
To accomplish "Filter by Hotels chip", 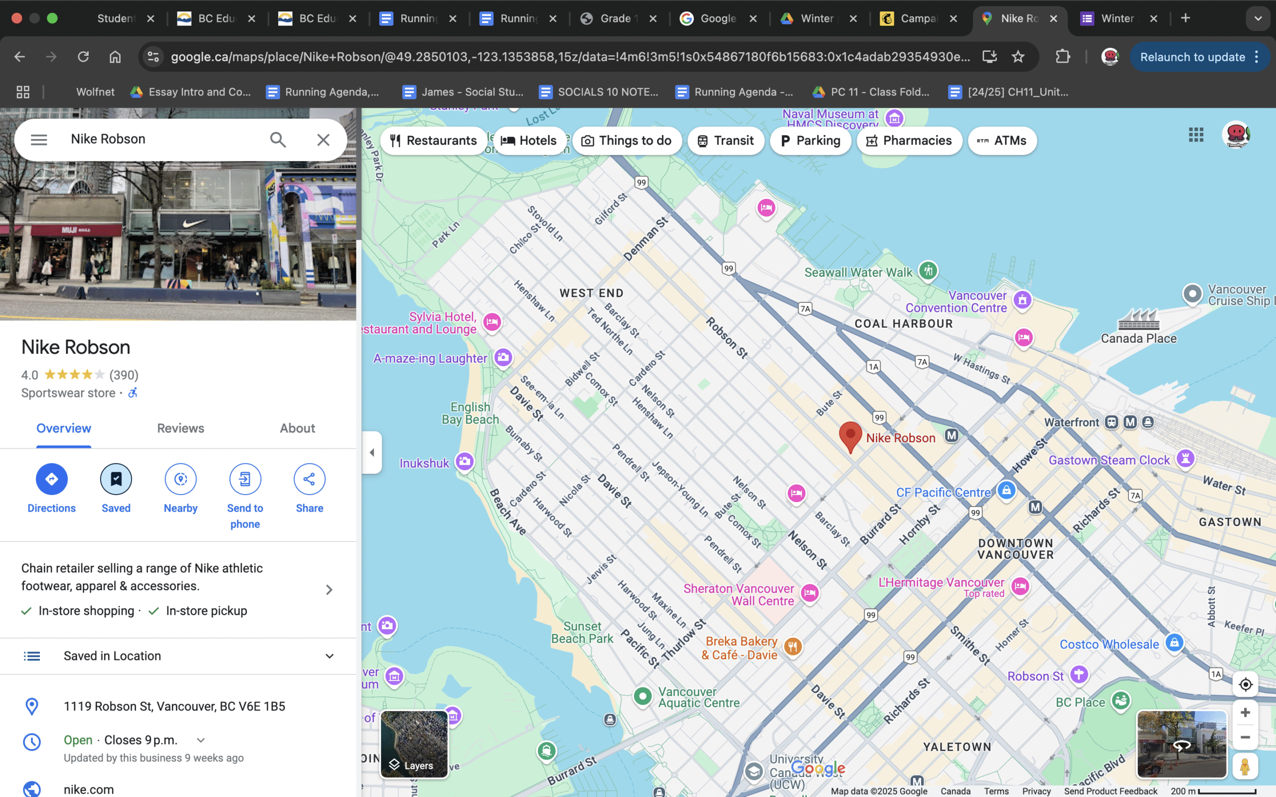I will tap(529, 141).
